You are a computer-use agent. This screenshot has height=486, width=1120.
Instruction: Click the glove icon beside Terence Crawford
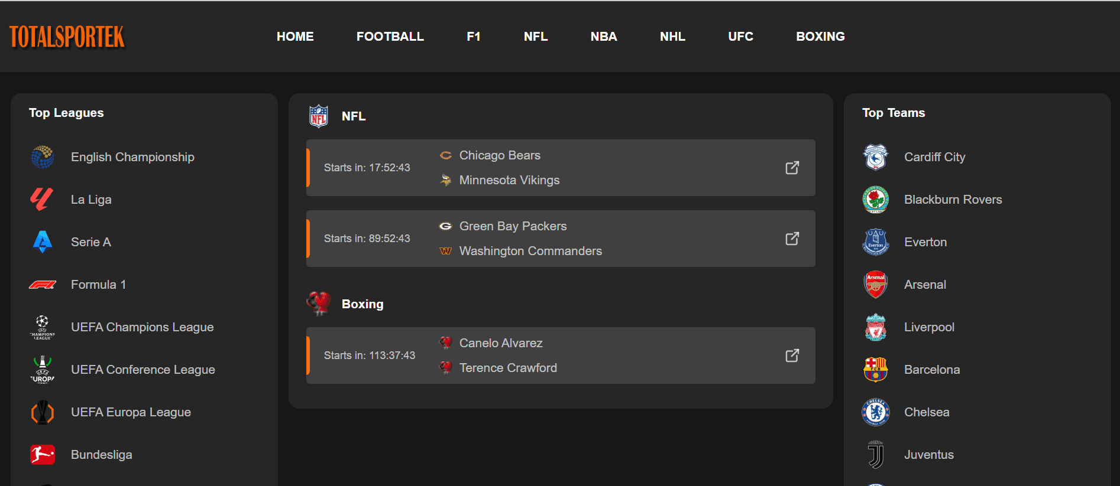[445, 368]
